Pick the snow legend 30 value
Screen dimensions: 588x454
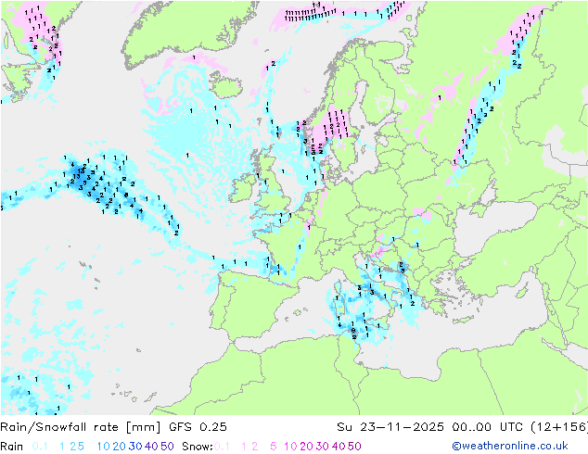point(323,447)
